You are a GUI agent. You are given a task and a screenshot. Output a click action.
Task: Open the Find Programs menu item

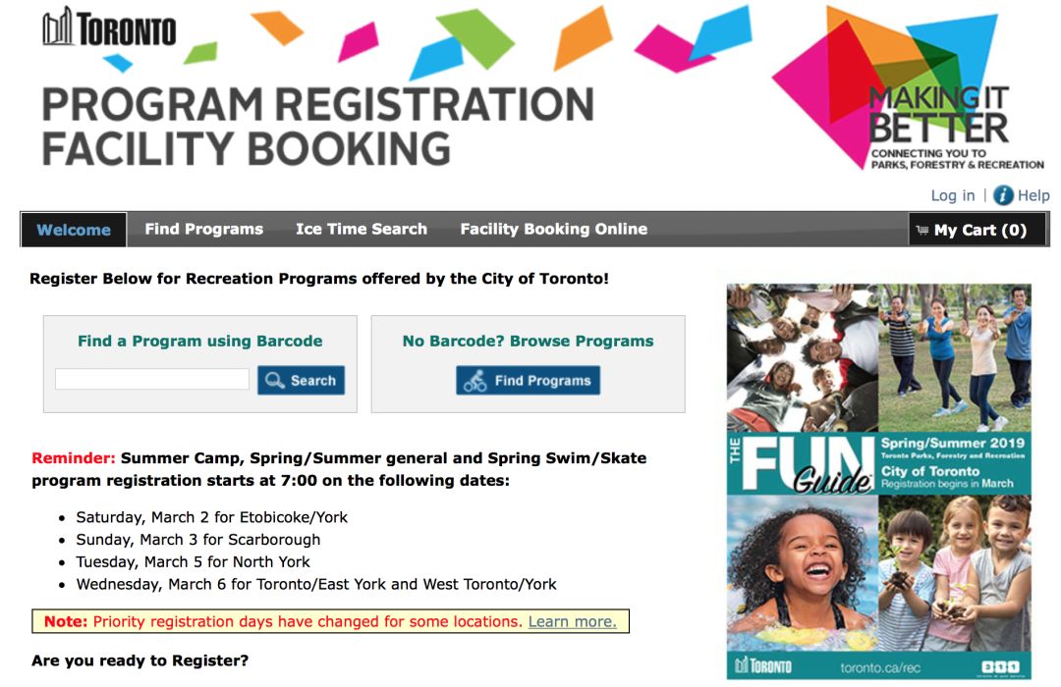(203, 230)
